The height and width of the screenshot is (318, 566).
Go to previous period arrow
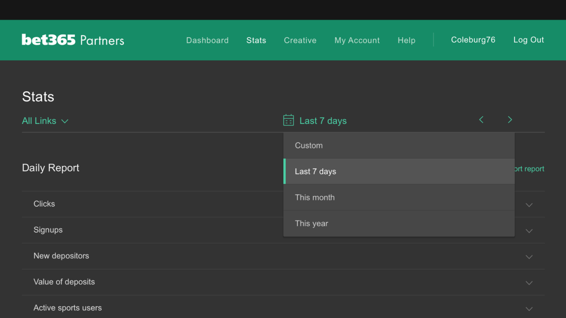481,120
